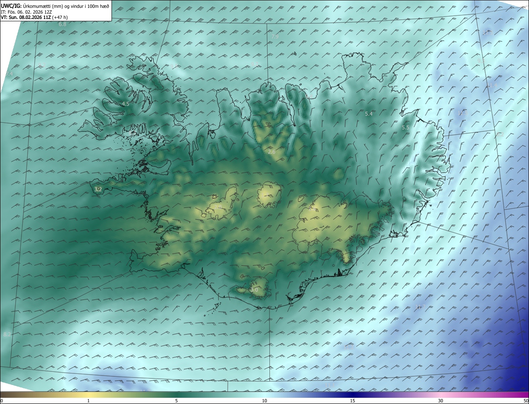
Task: Click the 7.4 value label
Action: click(10, 74)
